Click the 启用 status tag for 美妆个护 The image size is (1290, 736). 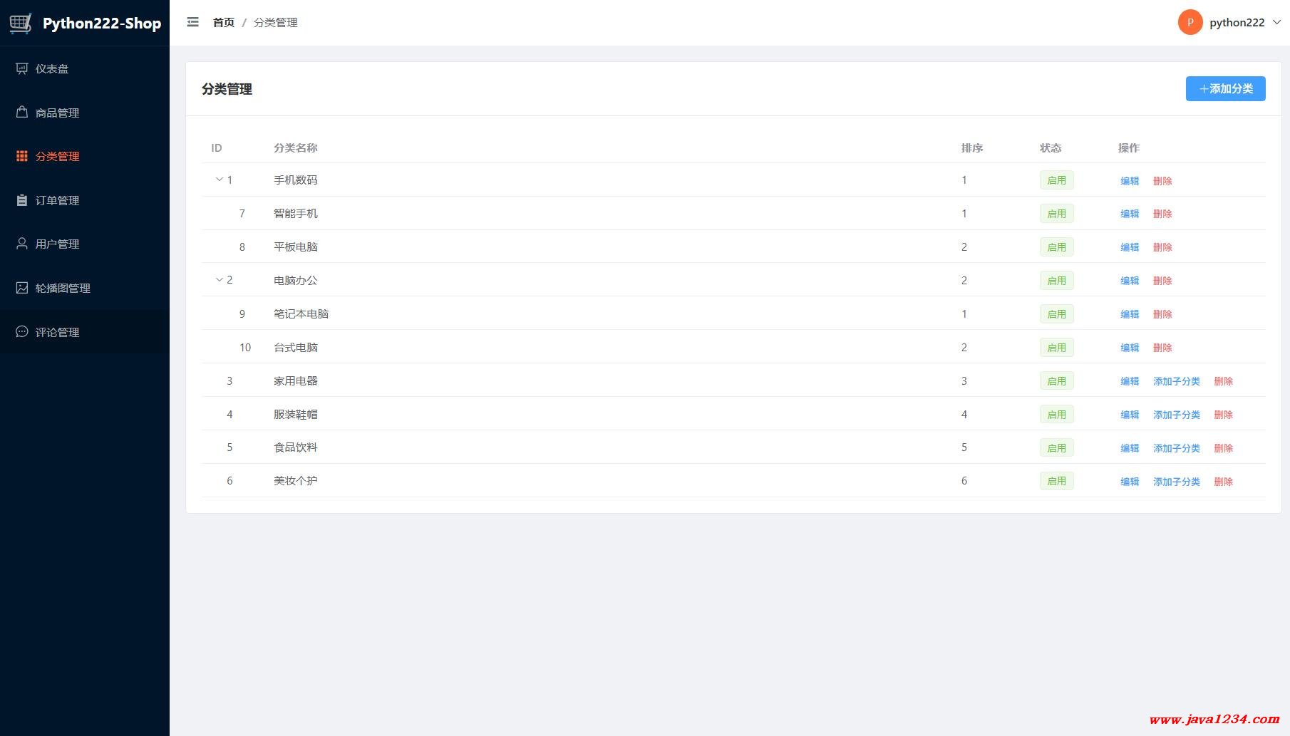1056,481
